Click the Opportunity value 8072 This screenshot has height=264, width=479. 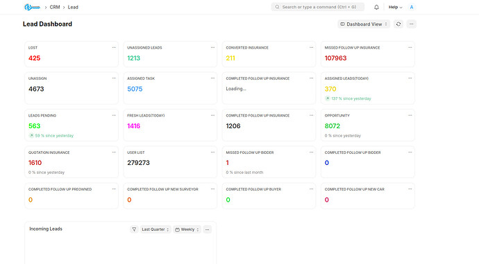click(x=333, y=126)
